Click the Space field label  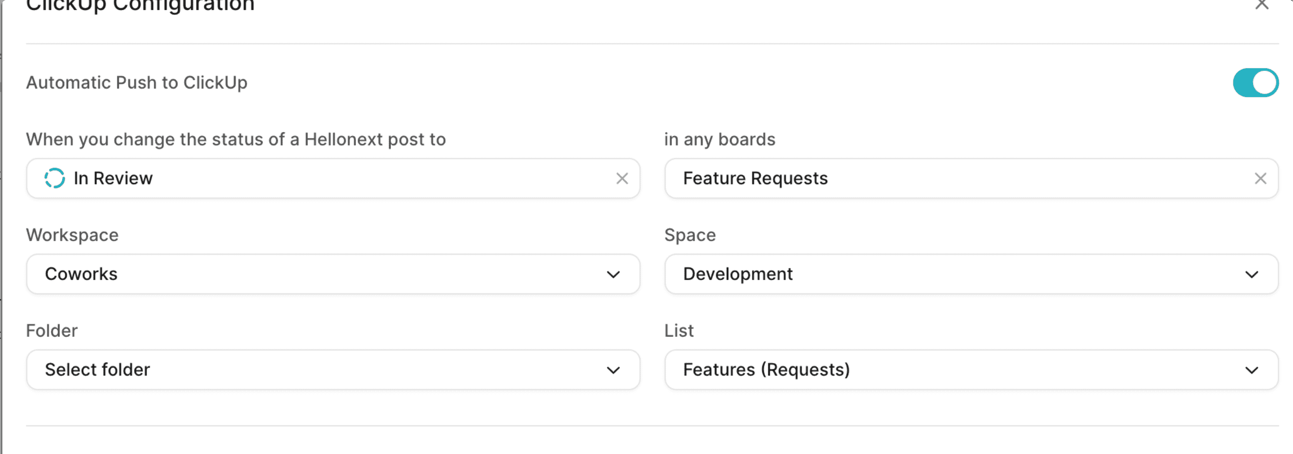[x=690, y=235]
